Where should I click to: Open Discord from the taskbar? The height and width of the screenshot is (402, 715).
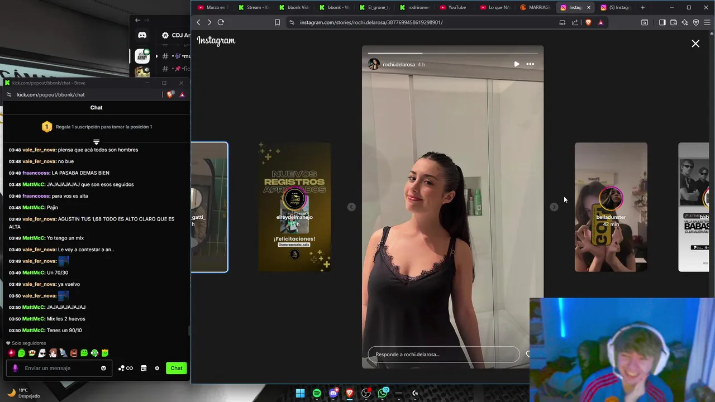pos(333,394)
